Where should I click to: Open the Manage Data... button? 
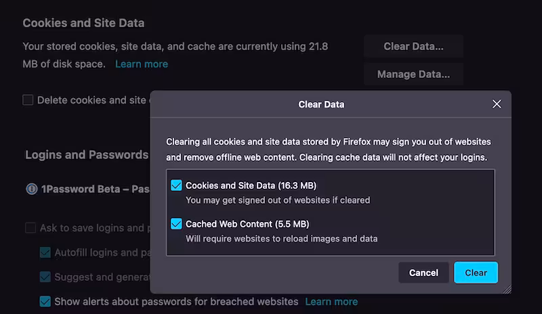coord(413,74)
